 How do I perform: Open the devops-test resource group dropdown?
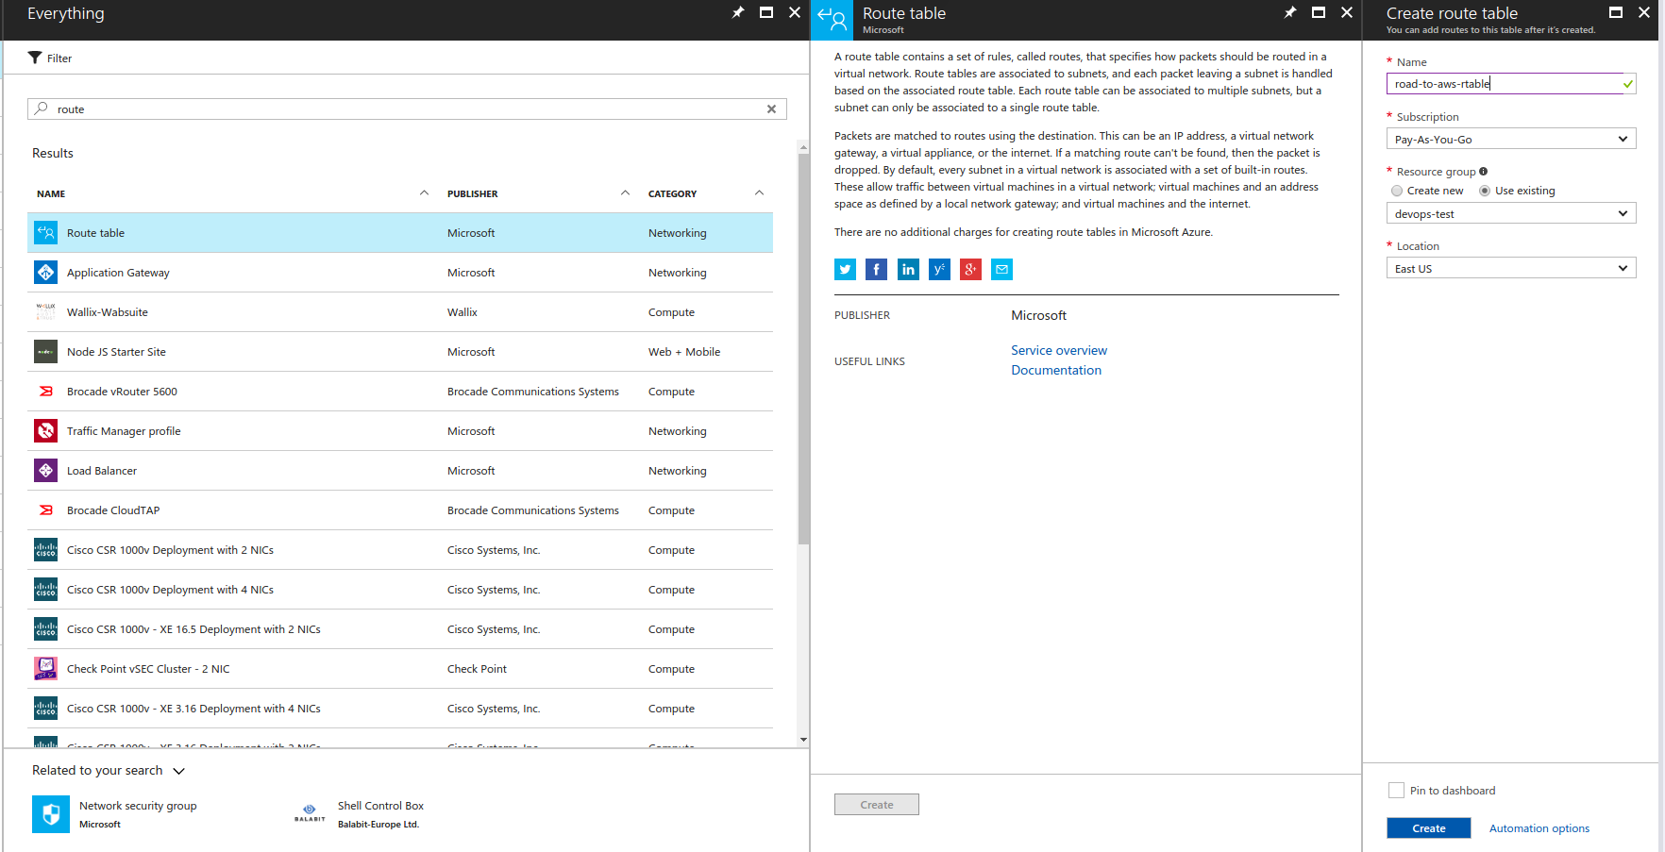click(x=1511, y=213)
